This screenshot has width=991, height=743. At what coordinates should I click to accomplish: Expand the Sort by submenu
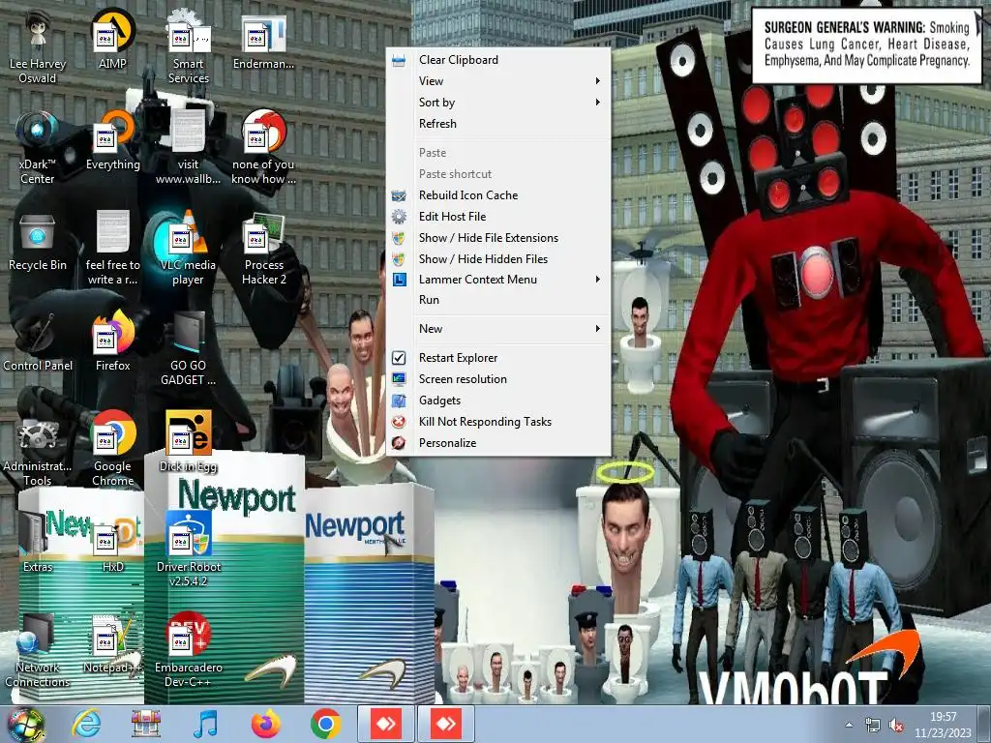click(498, 103)
